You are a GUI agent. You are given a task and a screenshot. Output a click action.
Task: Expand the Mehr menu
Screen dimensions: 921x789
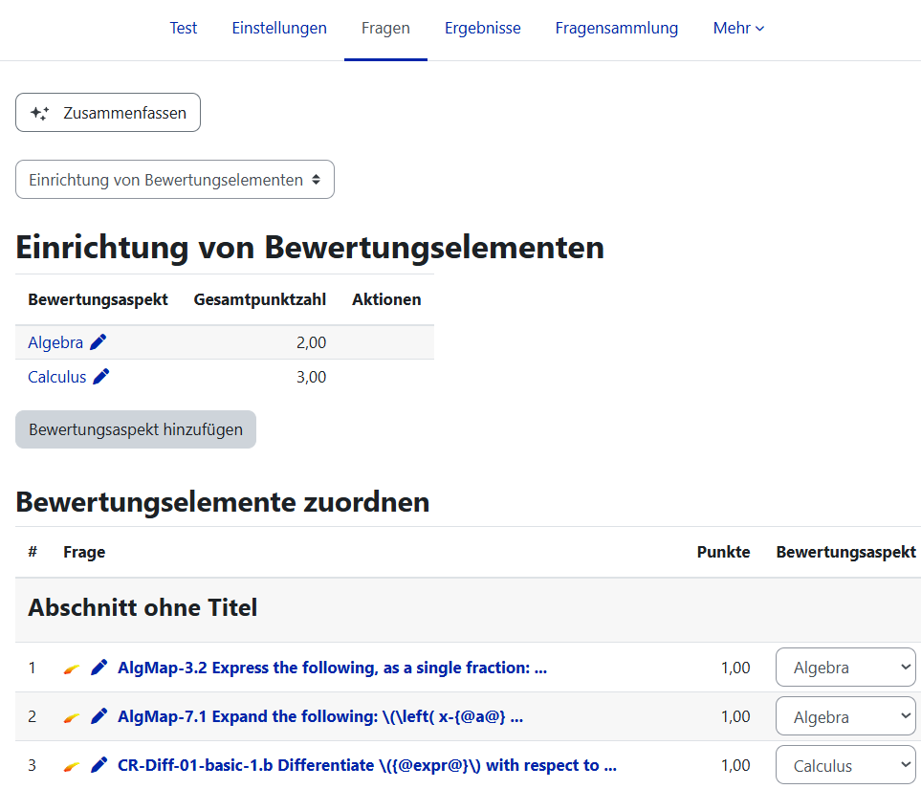tap(738, 29)
